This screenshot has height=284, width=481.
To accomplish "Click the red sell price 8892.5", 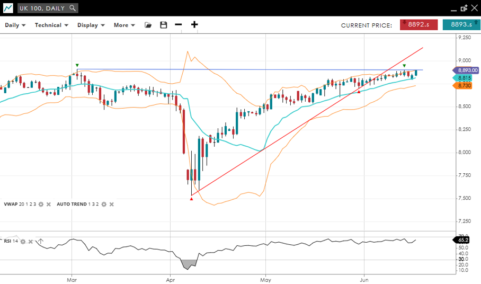I will coord(419,25).
